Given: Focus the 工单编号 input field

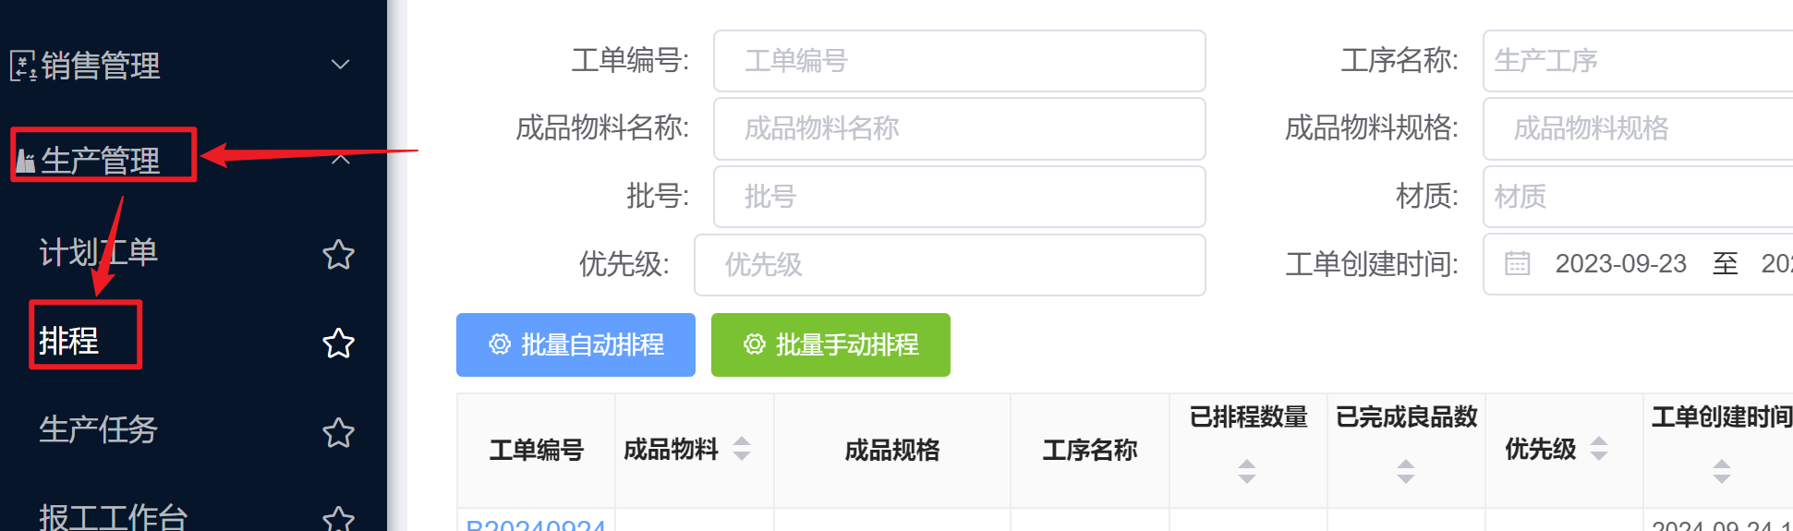Looking at the screenshot, I should [960, 61].
